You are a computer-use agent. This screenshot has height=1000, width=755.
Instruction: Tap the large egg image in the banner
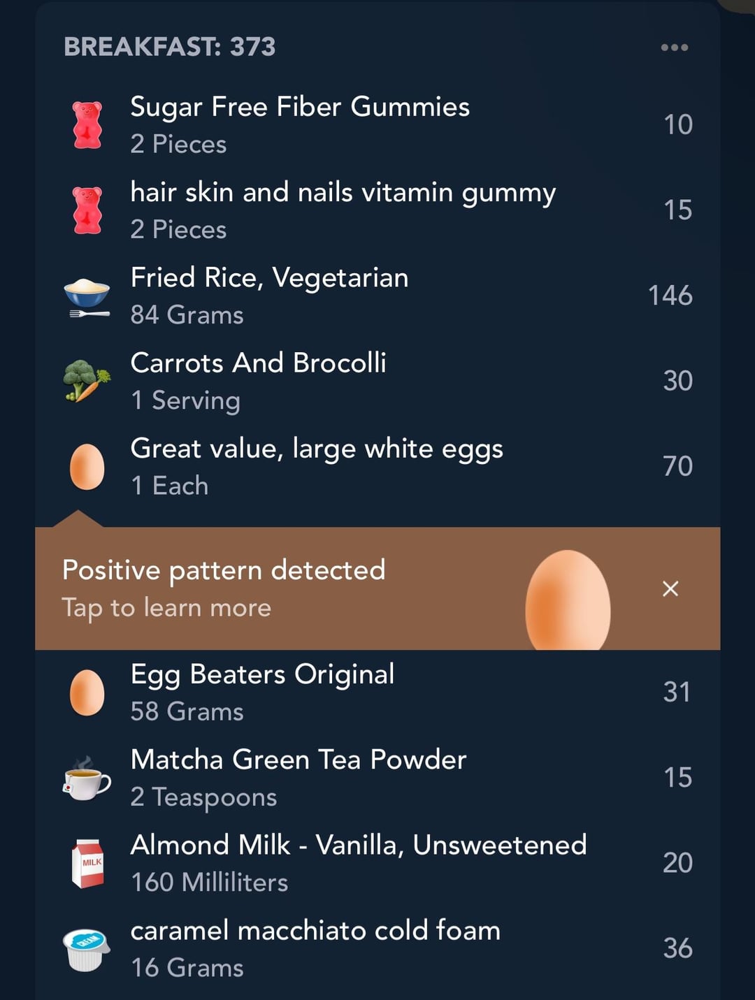pos(568,601)
